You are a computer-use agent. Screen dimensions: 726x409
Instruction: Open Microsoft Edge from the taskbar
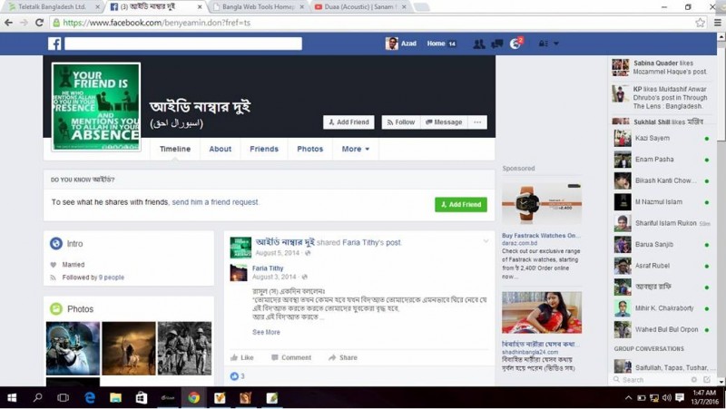(90, 397)
